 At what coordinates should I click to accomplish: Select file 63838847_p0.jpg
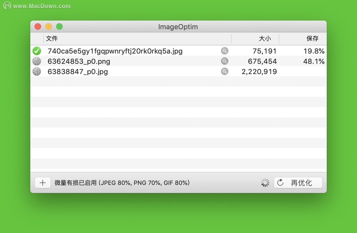tap(78, 71)
